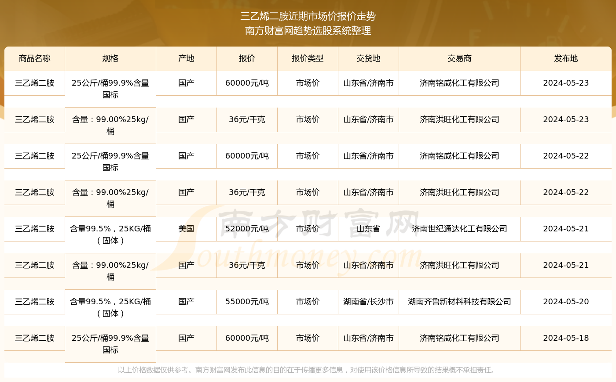Click 济南世纪通达化工有限公司 trader cell
616x382 pixels.
click(x=459, y=229)
